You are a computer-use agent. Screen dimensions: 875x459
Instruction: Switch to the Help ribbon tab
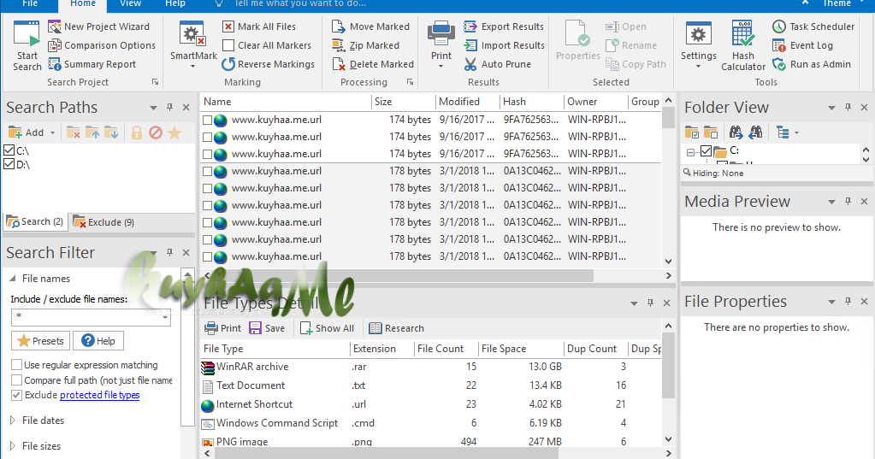[175, 4]
